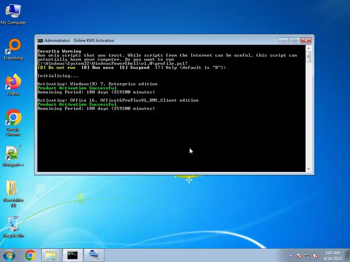Click the "Administrator: Online KMS Activation" title
Viewport: 350px width, 262px height.
click(x=79, y=41)
